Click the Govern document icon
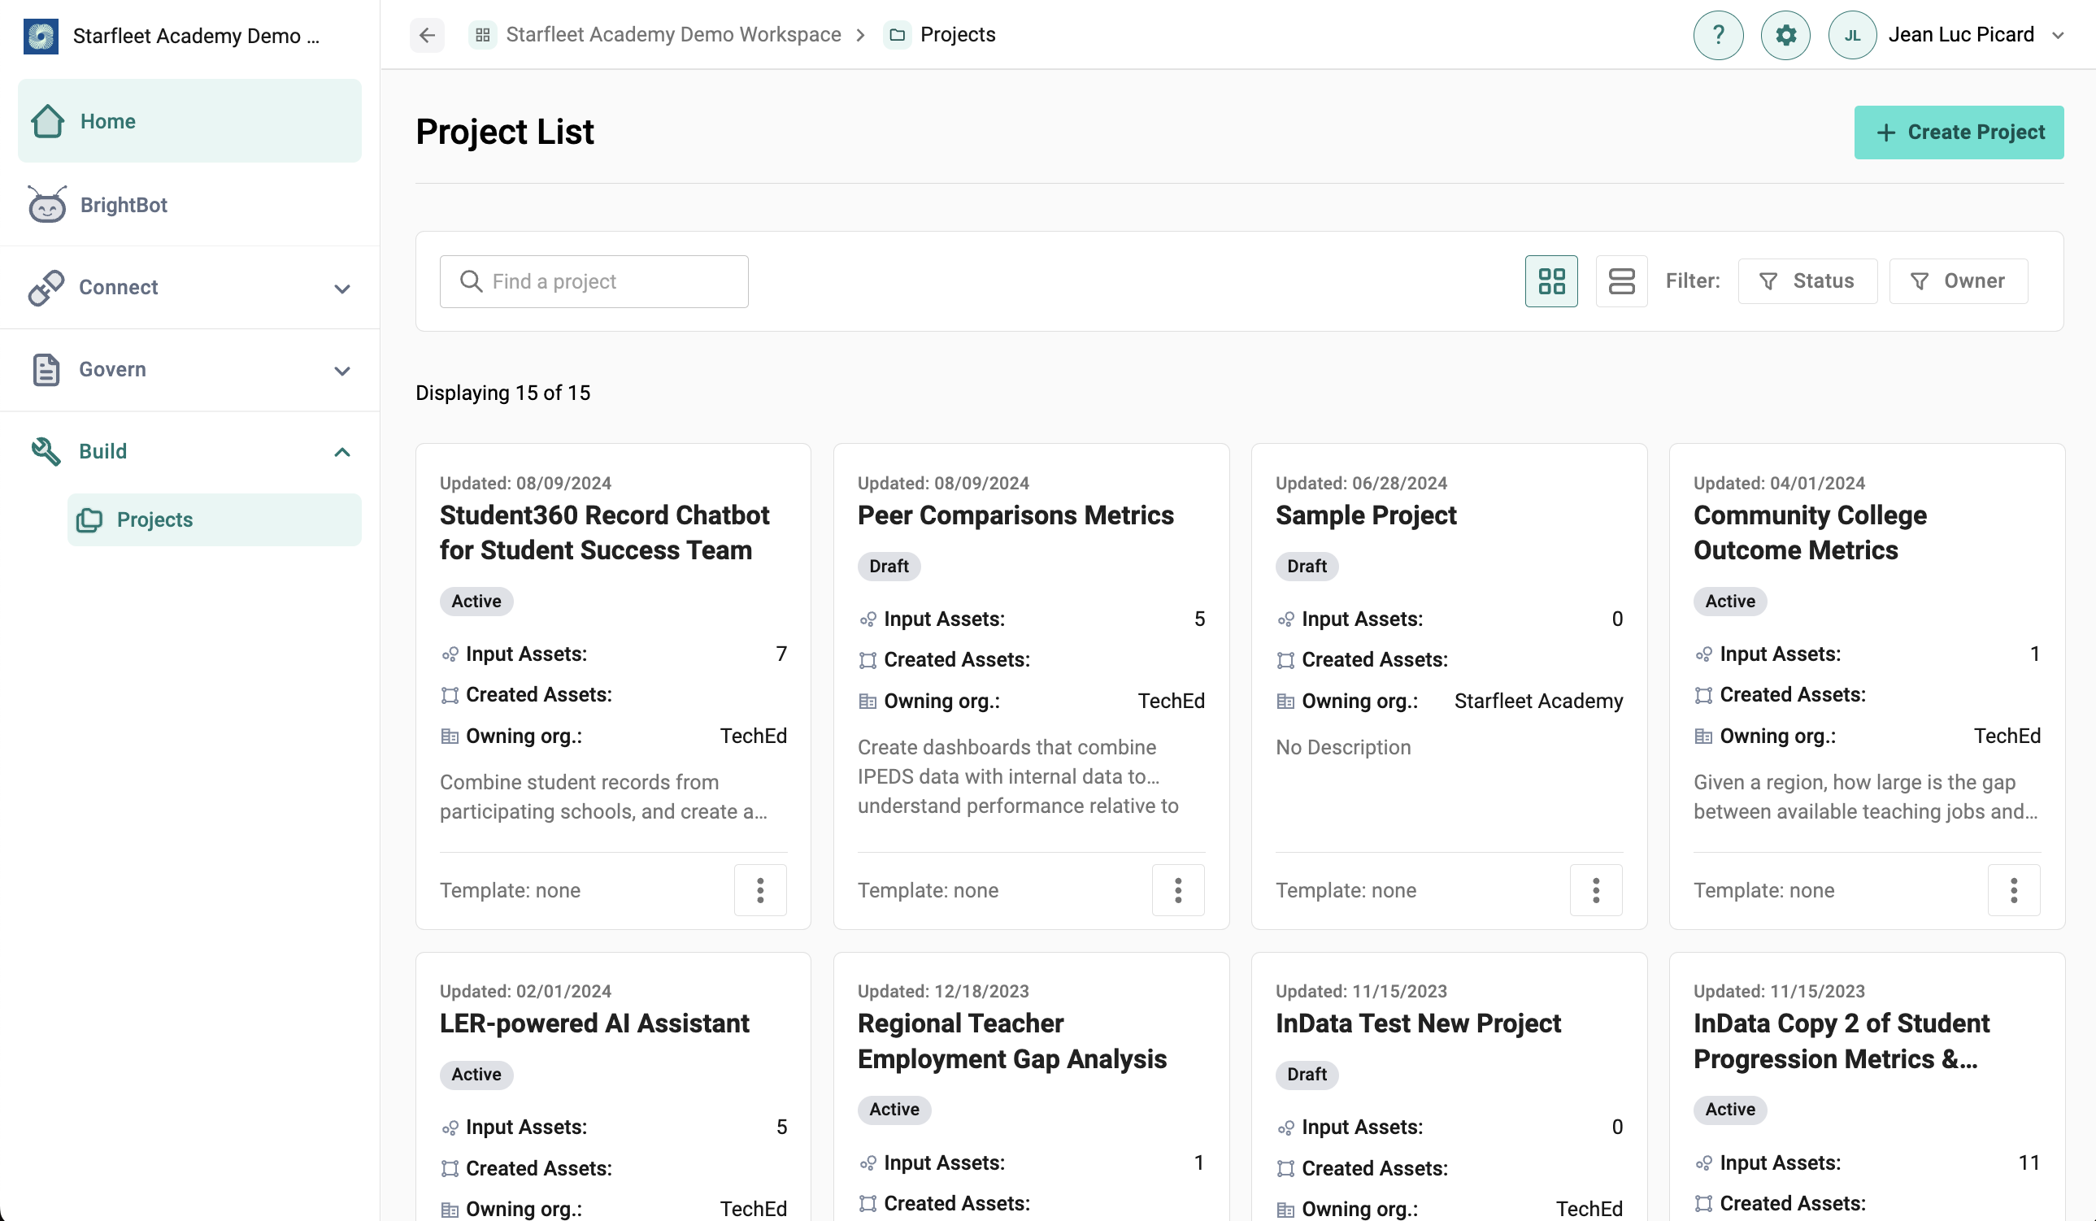Viewport: 2096px width, 1221px height. click(46, 369)
